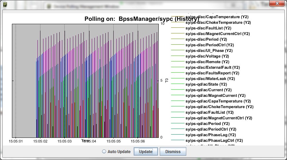Select sy/ps-d/ac/MagnetCurrentCtrl legend item
The width and height of the screenshot is (287, 160).
coord(218,34)
